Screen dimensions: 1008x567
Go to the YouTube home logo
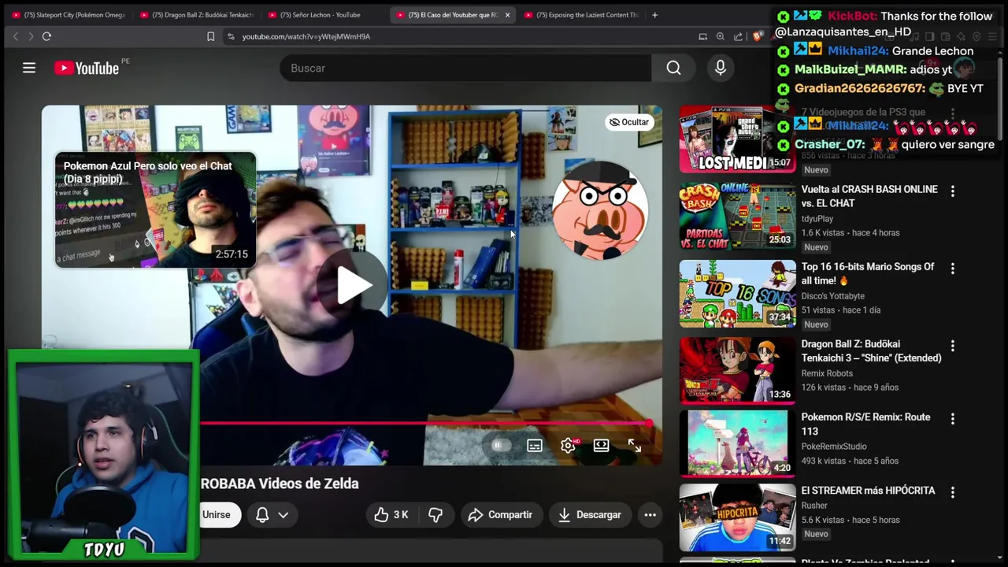(87, 68)
